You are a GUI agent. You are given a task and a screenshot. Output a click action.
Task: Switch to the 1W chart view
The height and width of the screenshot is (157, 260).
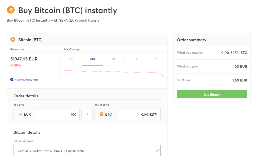[x=114, y=59]
